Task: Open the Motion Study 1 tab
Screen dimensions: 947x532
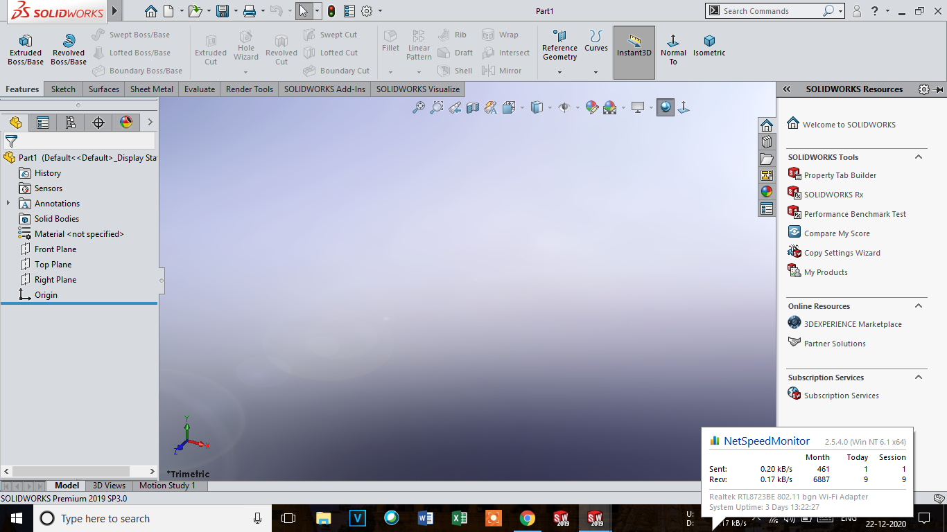Action: (x=167, y=486)
